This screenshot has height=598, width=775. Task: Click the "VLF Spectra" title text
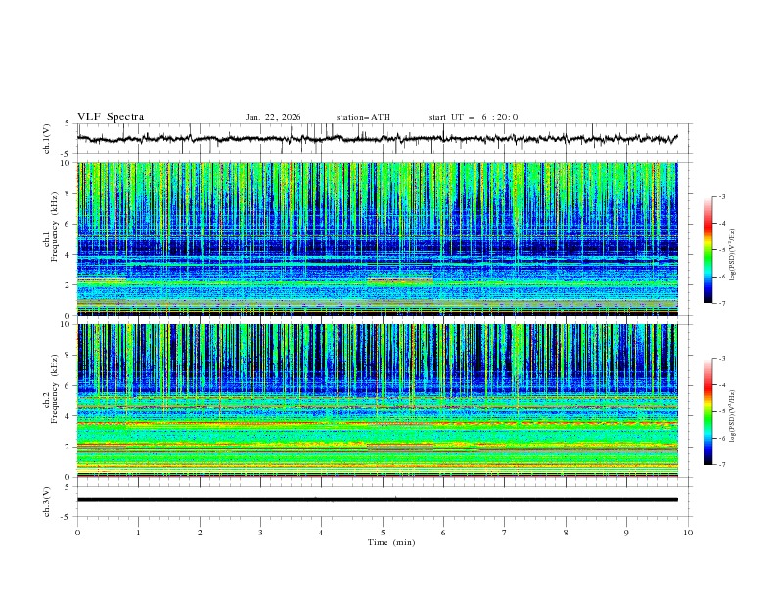tap(111, 117)
